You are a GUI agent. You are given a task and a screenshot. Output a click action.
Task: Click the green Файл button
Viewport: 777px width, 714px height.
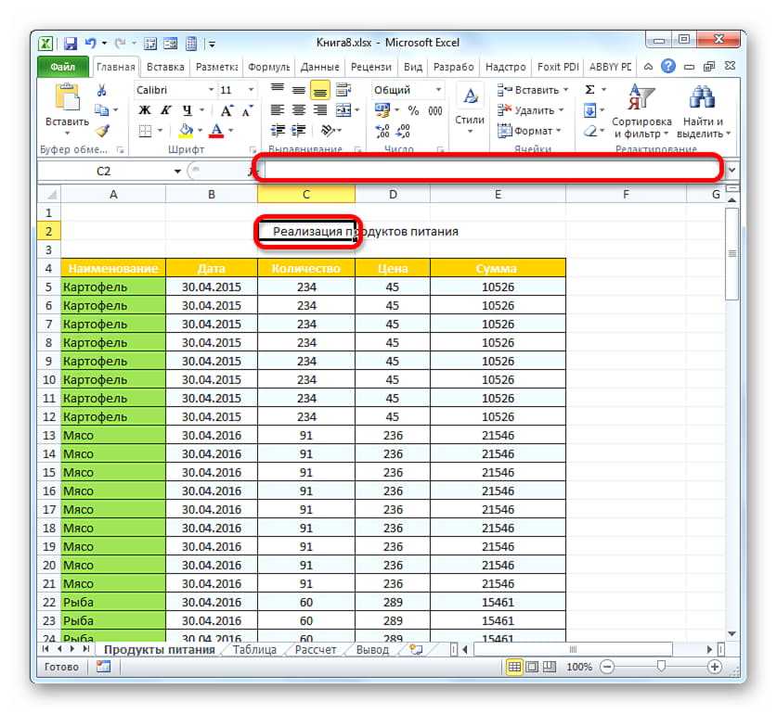coord(62,67)
